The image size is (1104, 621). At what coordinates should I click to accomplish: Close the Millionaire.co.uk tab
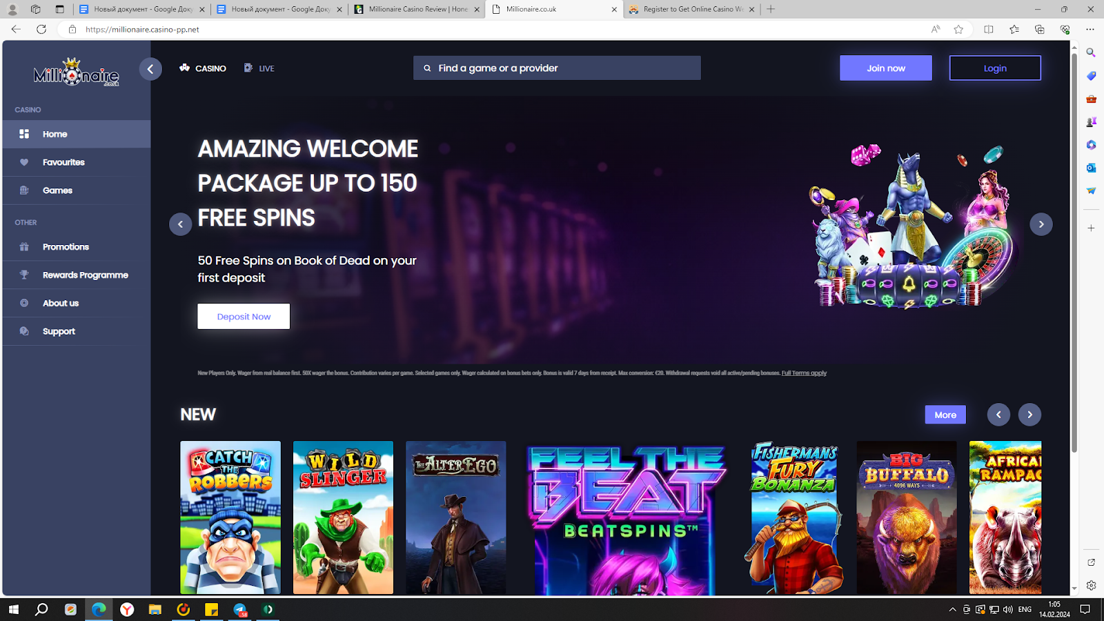(x=614, y=9)
